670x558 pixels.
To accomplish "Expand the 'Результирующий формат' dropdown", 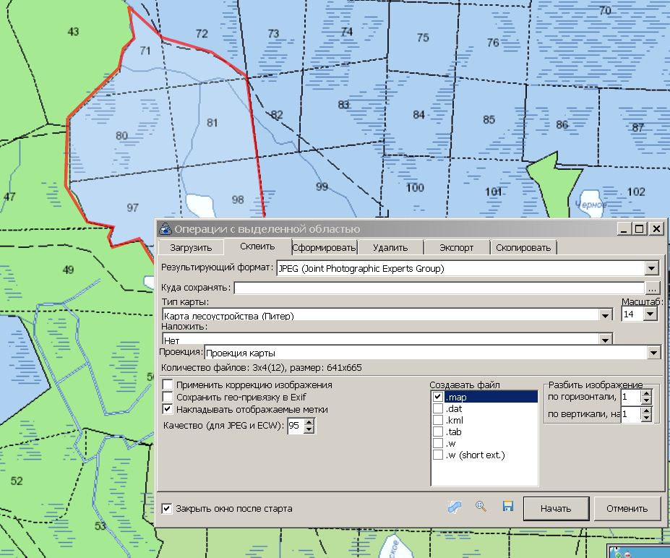I will tap(652, 269).
